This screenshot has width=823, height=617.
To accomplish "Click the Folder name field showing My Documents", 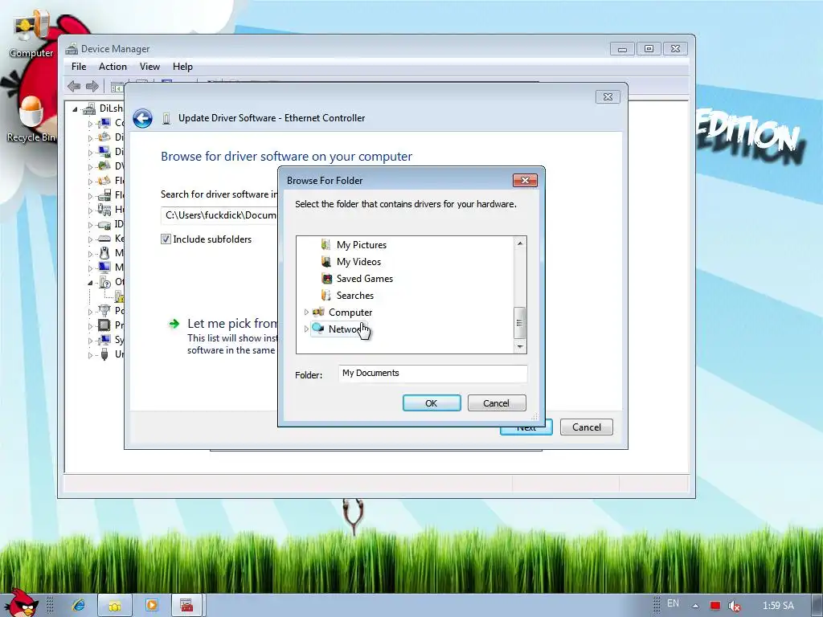I will (432, 373).
